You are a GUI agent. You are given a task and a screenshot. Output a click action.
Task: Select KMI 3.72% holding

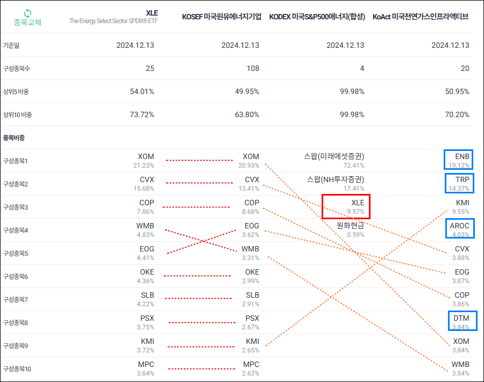[146, 345]
